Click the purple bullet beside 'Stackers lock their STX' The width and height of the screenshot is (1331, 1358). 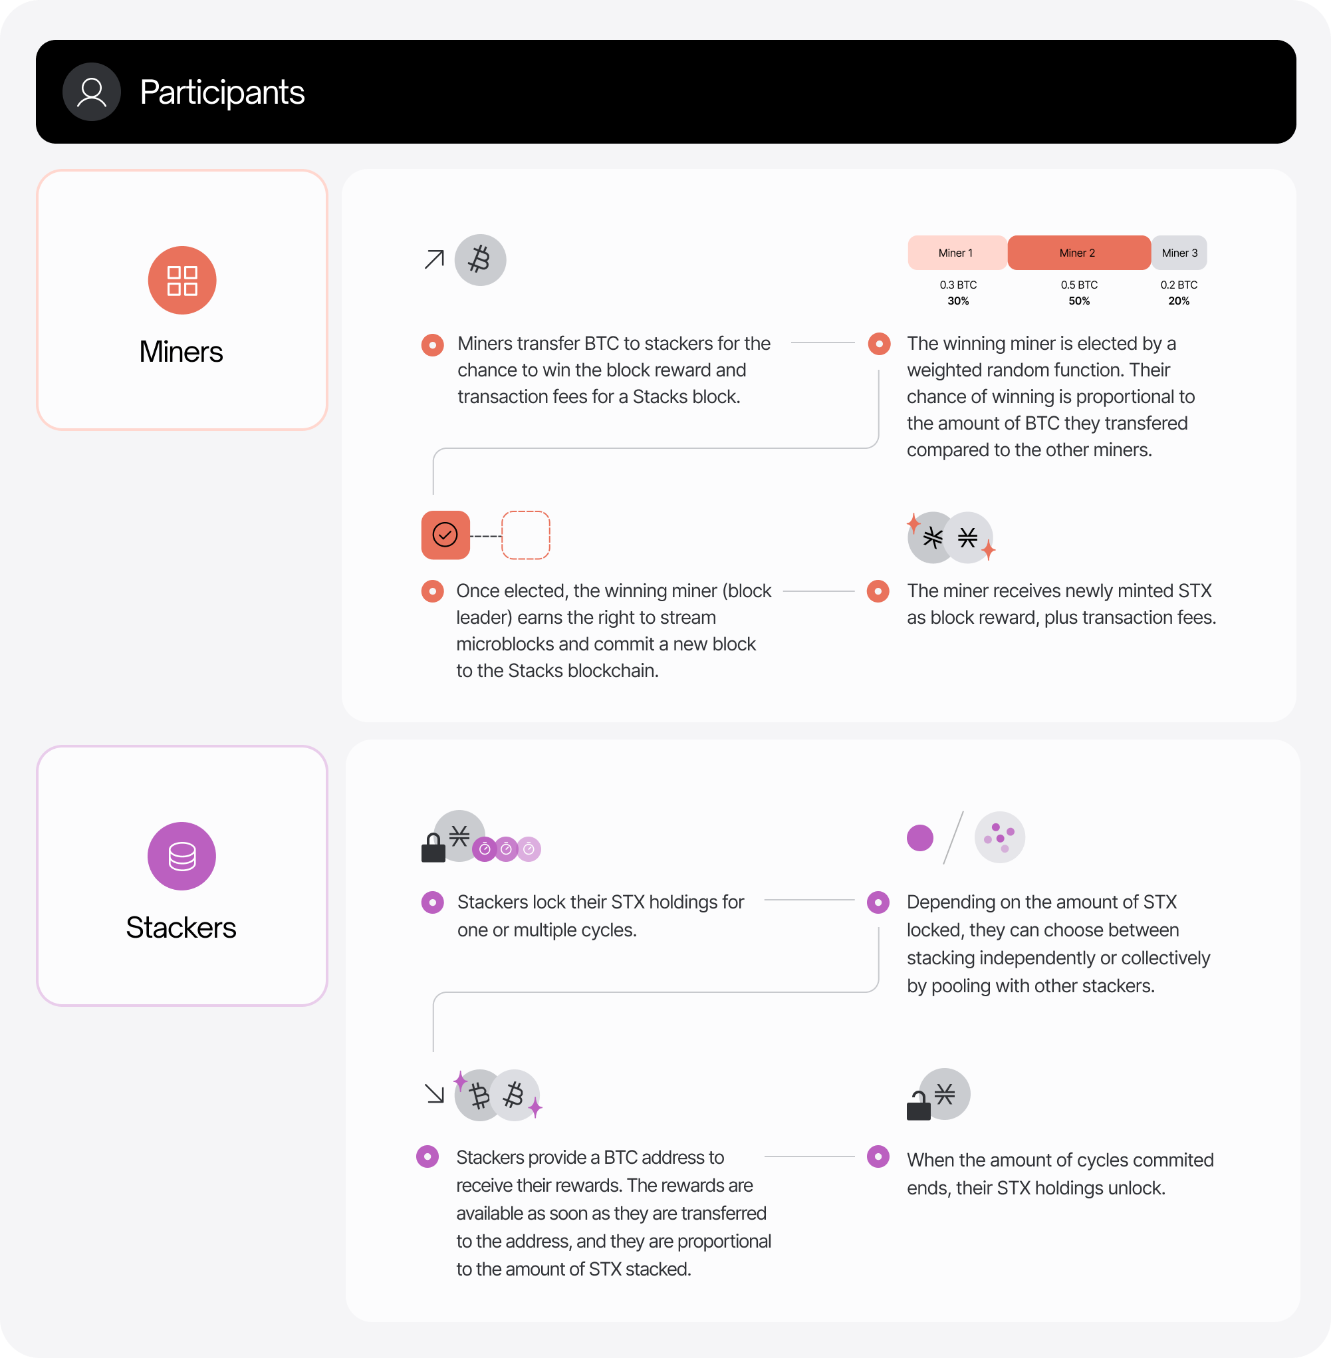click(x=433, y=902)
